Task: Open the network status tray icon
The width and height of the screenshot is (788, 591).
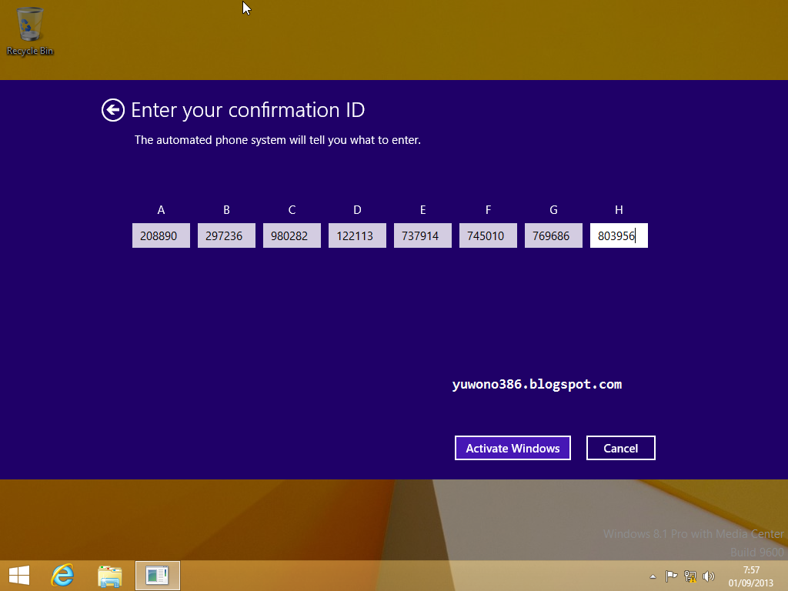Action: [690, 576]
